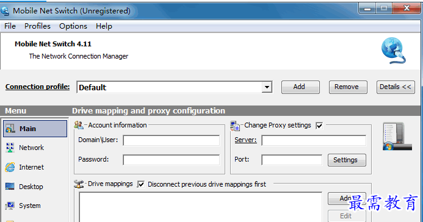The width and height of the screenshot is (423, 222).
Task: Switch to the Internet section
Action: (x=31, y=167)
